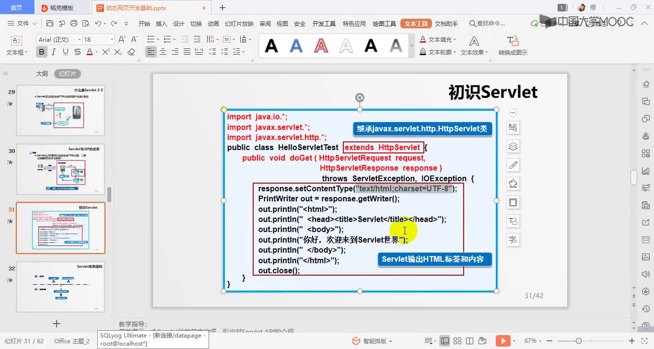Click the Convert to Diagram icon (转换成图示)
The width and height of the screenshot is (654, 349).
click(x=513, y=46)
